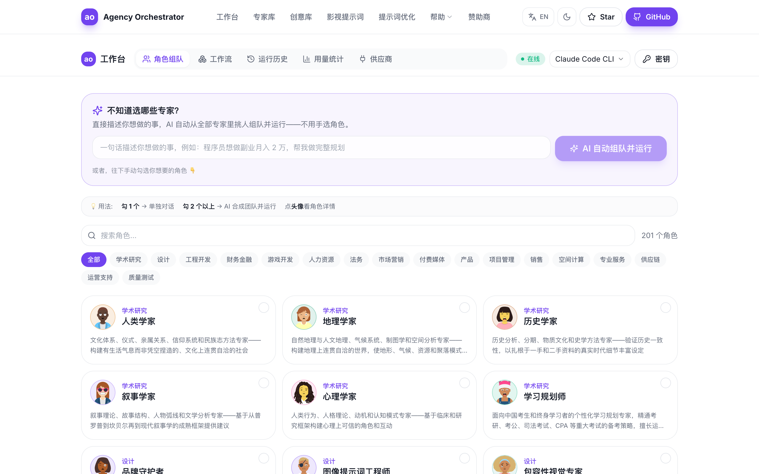Filter by 项目管理 category
The height and width of the screenshot is (474, 759).
tap(502, 260)
